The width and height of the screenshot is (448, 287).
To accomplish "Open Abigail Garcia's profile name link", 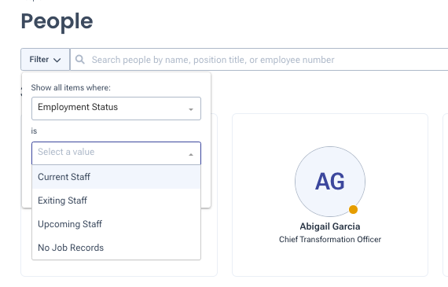I will point(330,226).
